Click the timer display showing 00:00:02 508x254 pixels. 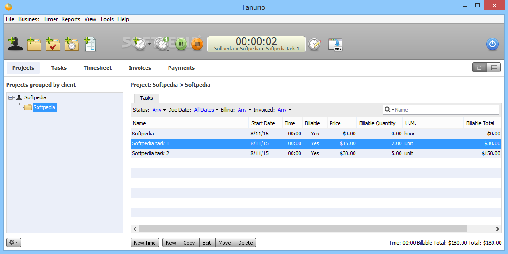coord(256,44)
